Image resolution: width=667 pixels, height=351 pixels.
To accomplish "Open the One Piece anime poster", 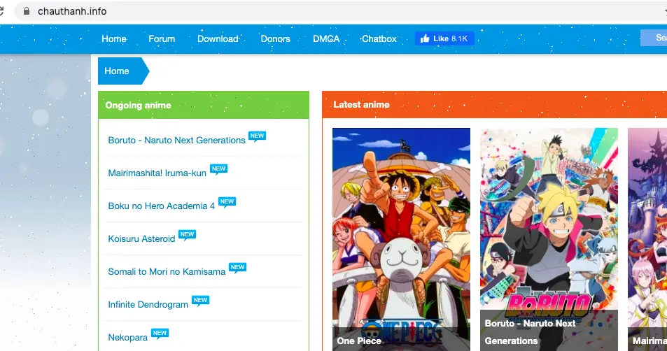I will (x=401, y=239).
